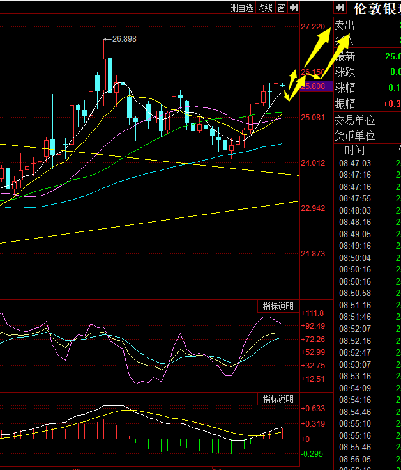The width and height of the screenshot is (401, 470).
Task: Click the 27.220 price axis label
Action: coord(313,27)
